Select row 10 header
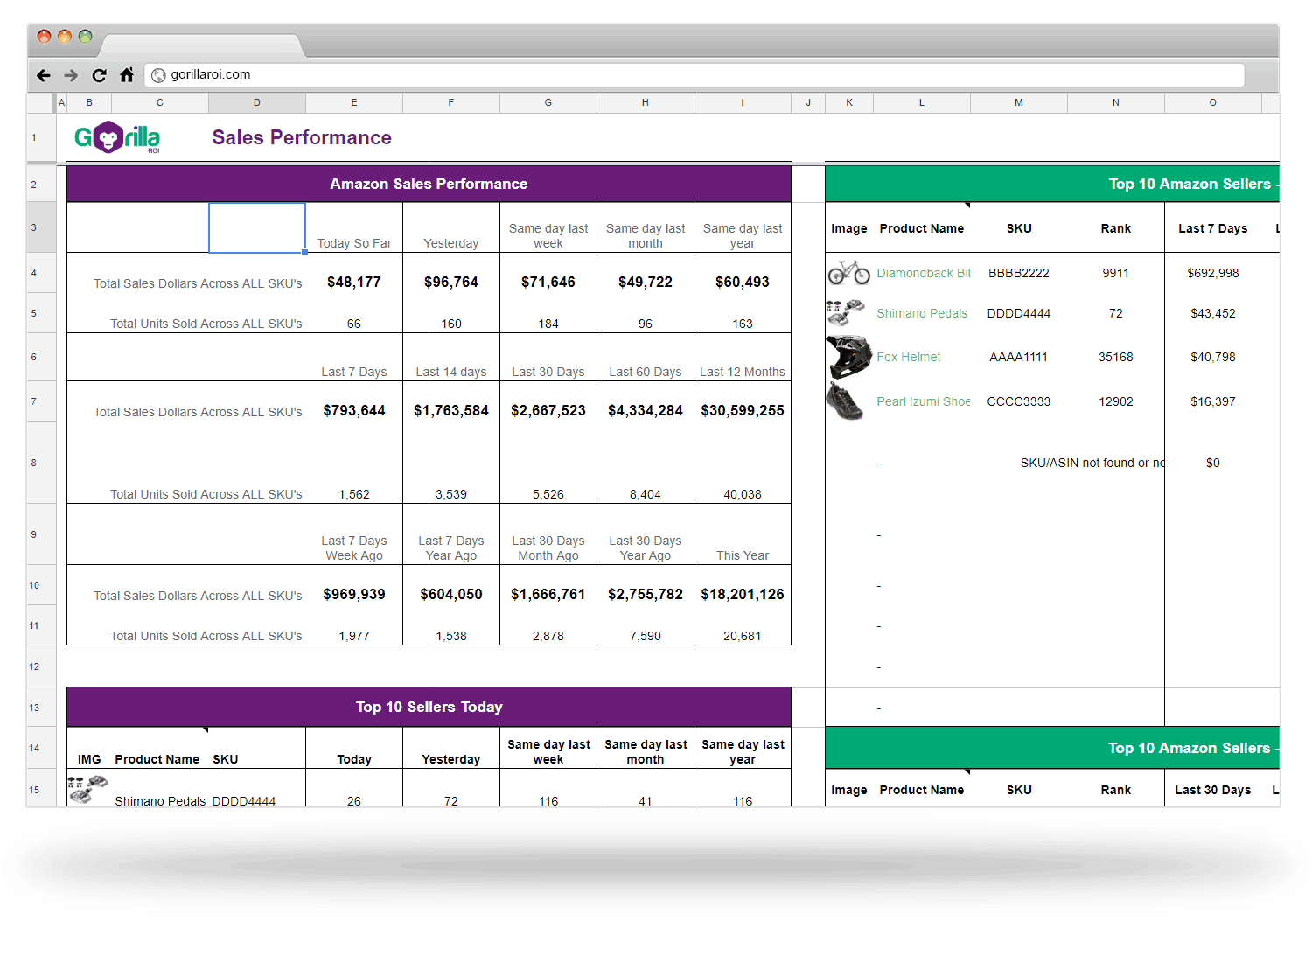This screenshot has width=1312, height=956. (x=41, y=585)
